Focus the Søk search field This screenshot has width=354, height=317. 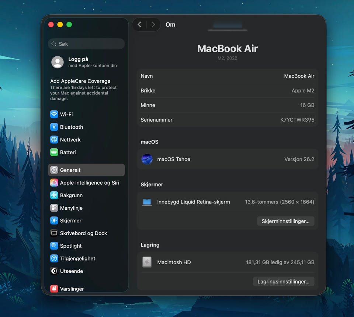point(86,44)
